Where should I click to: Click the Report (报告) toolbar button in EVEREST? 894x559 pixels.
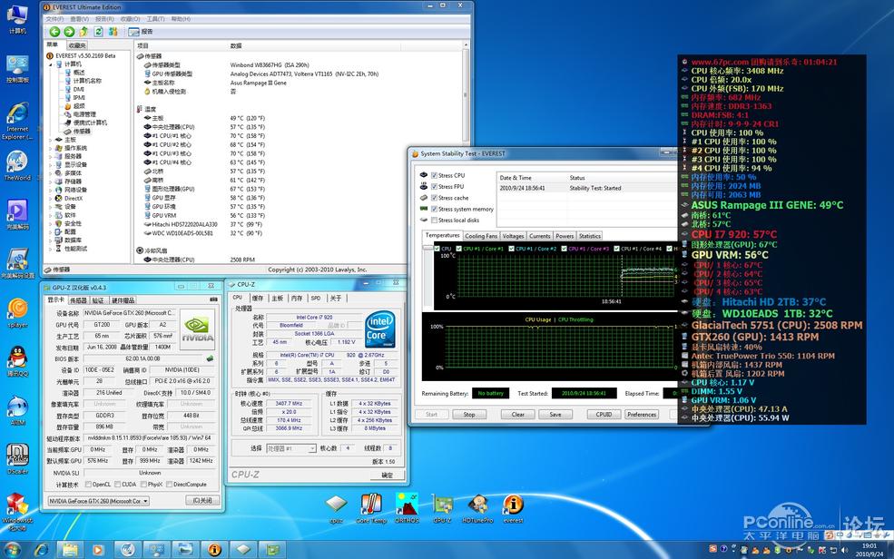141,32
